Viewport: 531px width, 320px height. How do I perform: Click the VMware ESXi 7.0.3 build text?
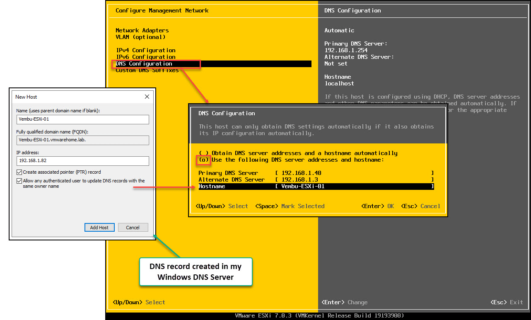coord(319,315)
